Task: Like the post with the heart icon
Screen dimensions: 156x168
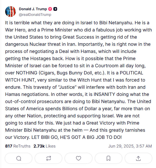Action: pos(79,158)
